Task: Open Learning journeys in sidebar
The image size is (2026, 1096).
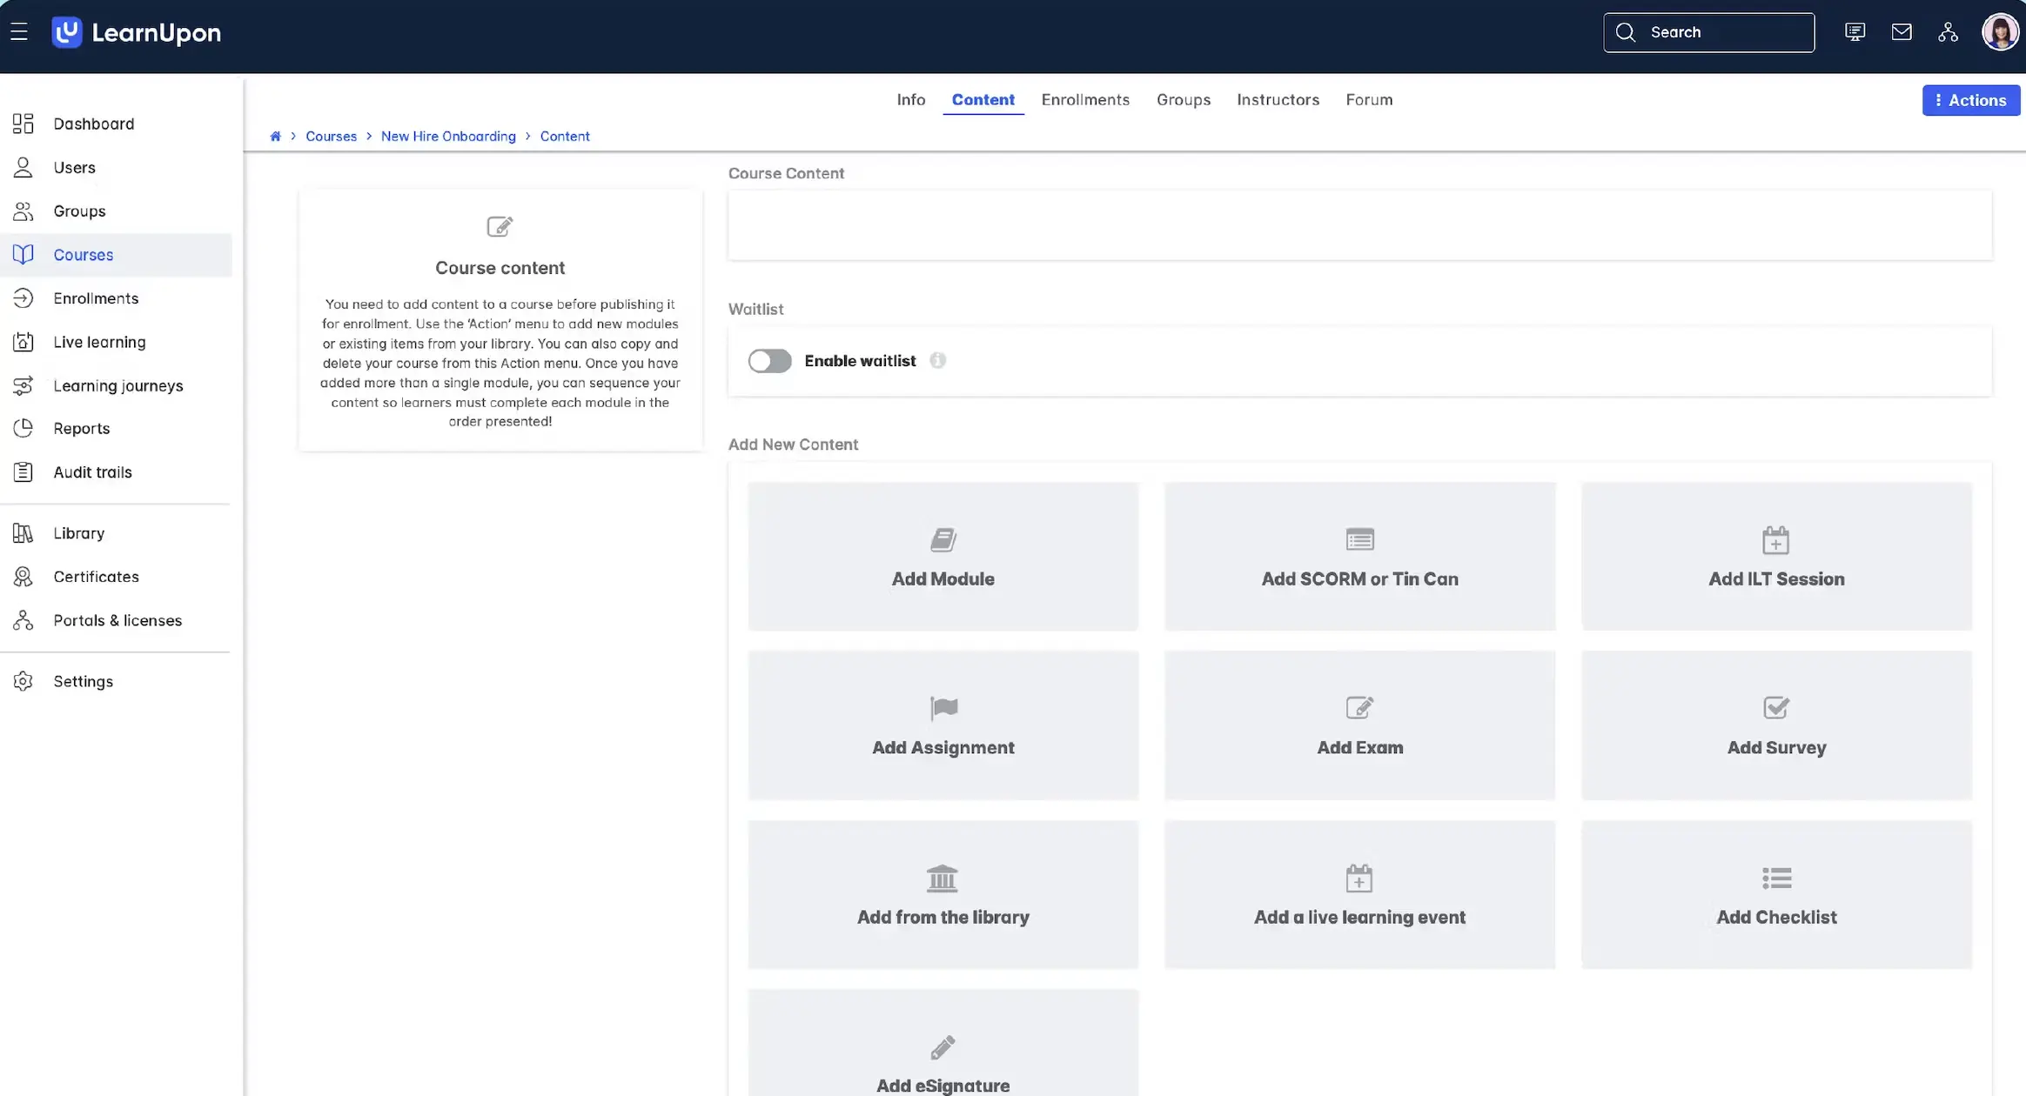Action: [x=117, y=385]
